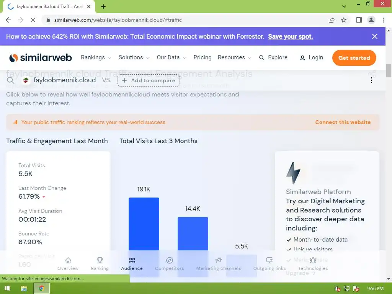Click the Explore search icon
This screenshot has height=294, width=392.
point(262,58)
